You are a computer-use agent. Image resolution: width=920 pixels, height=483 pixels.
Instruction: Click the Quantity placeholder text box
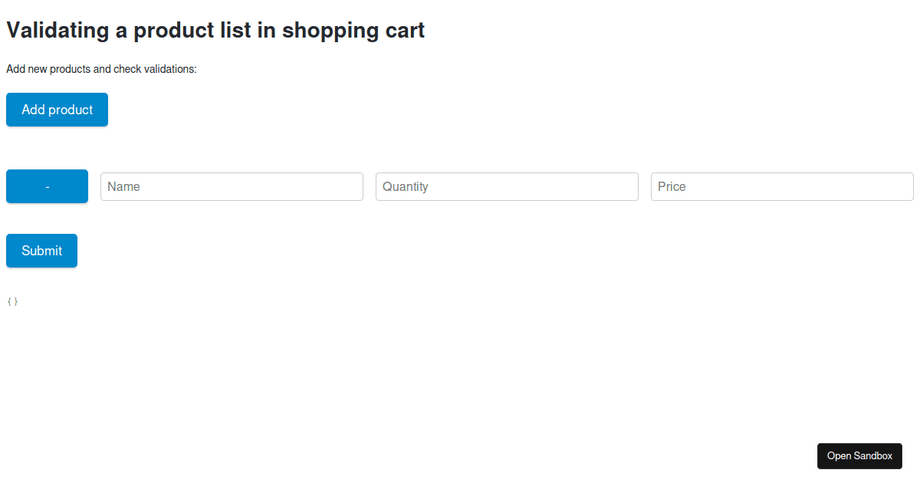pyautogui.click(x=506, y=186)
